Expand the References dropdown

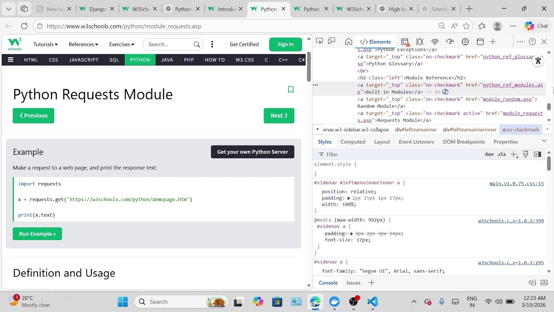(84, 44)
